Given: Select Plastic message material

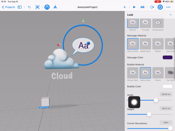Looking at the screenshot, I should (158, 44).
